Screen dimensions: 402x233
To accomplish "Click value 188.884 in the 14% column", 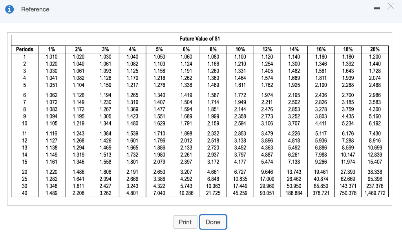I will (x=294, y=193).
